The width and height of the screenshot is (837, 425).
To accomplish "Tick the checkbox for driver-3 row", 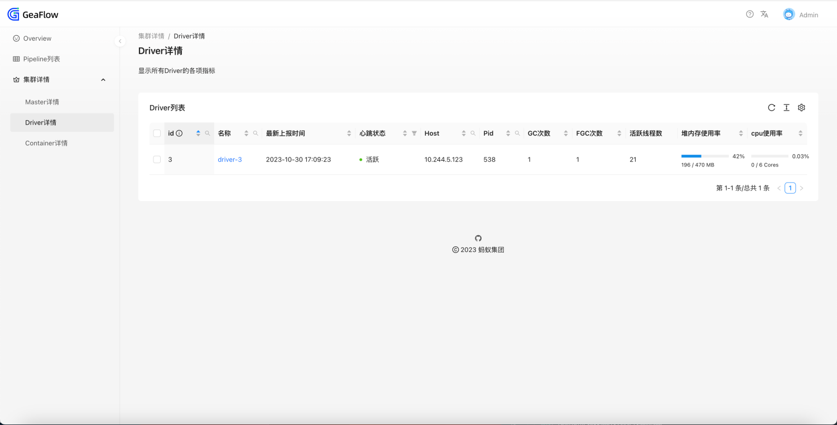I will click(157, 160).
